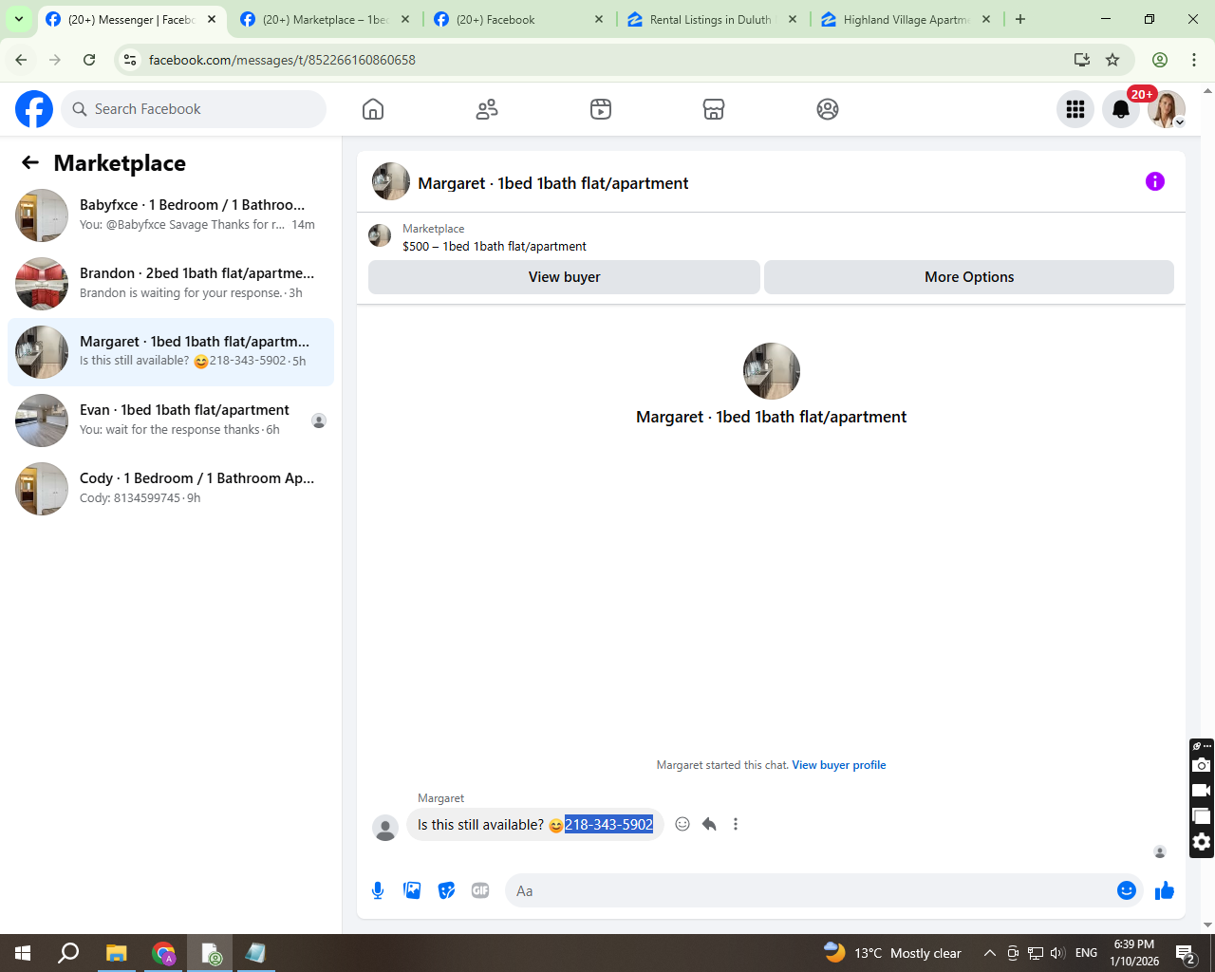Image resolution: width=1215 pixels, height=972 pixels.
Task: Click the More Options button
Action: 969,277
